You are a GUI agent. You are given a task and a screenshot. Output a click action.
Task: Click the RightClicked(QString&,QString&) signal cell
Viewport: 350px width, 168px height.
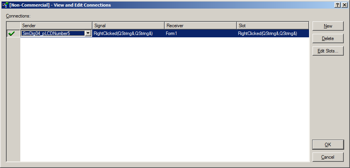128,33
